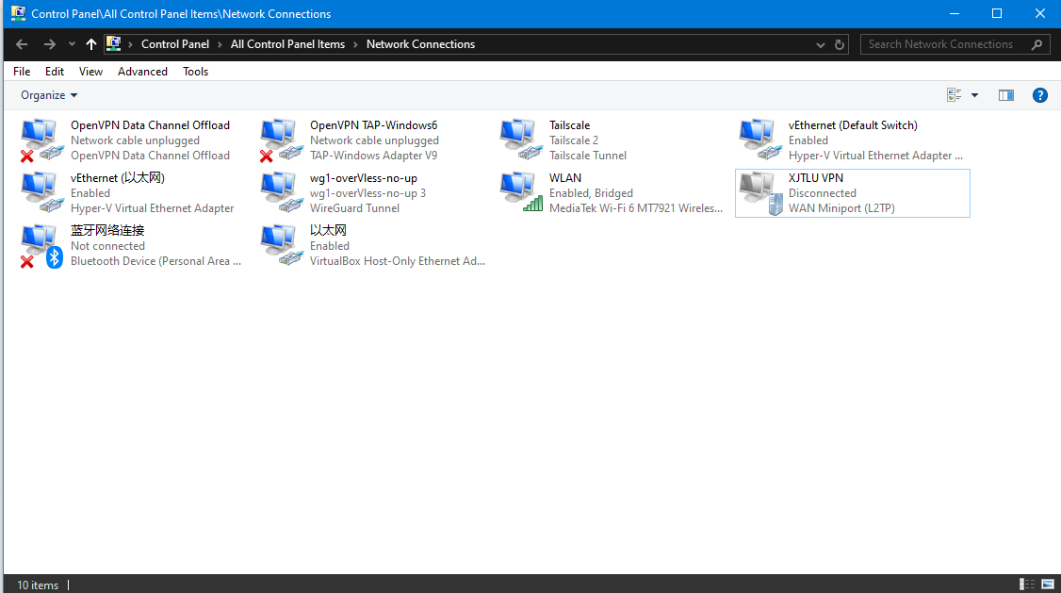
Task: Expand the address bar history dropdown
Action: click(x=820, y=44)
